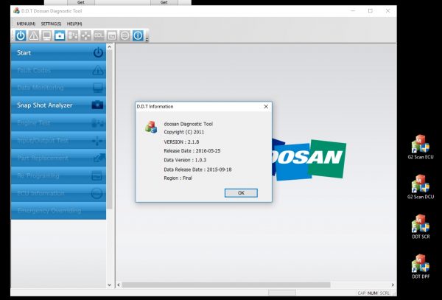Image resolution: width=442 pixels, height=300 pixels.
Task: Select Input/Output Test in the sidebar
Action: pyautogui.click(x=58, y=140)
